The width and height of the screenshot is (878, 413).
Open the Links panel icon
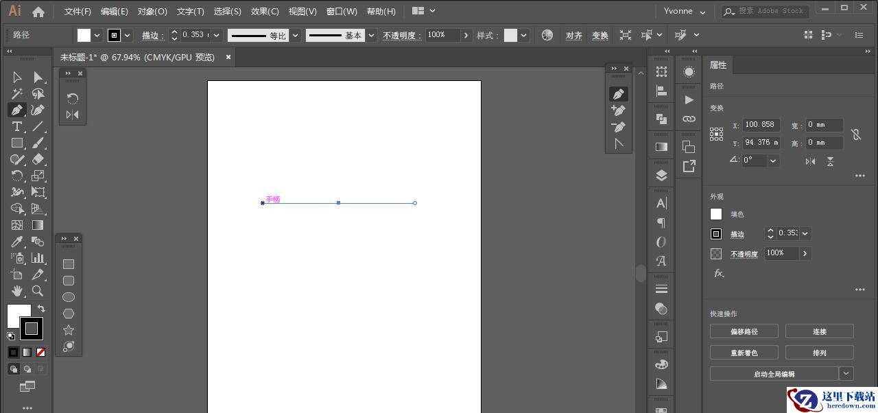[689, 119]
